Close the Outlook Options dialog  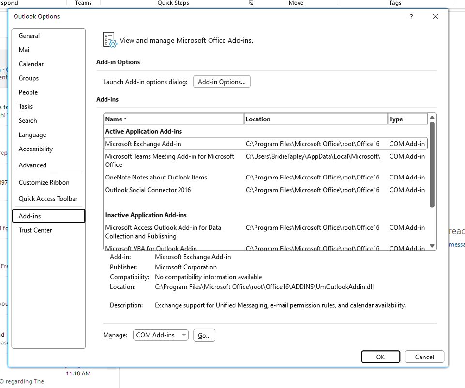click(435, 16)
